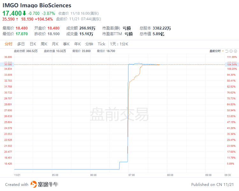Select the 分钟 chart tab
The height and width of the screenshot is (191, 239).
coord(89,44)
